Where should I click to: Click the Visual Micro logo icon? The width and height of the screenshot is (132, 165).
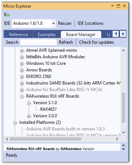pos(7,14)
